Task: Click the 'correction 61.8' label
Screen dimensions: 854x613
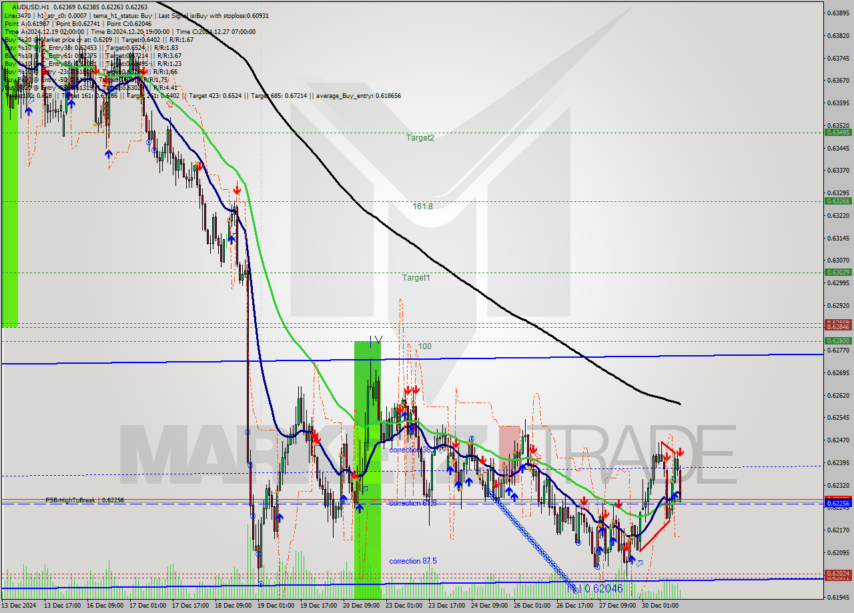Action: pos(413,503)
